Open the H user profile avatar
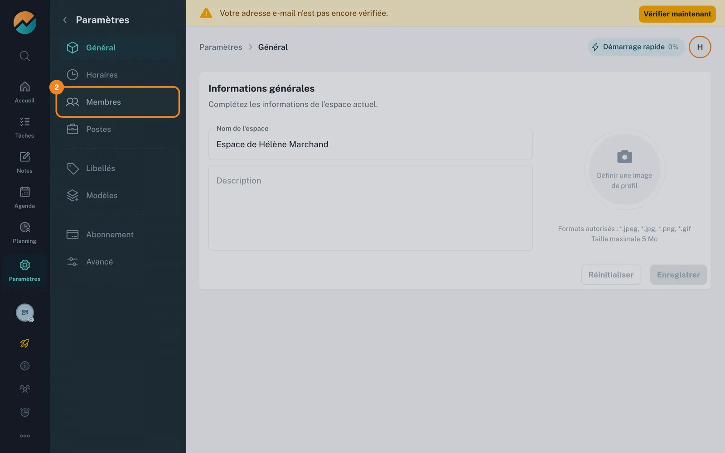This screenshot has width=725, height=453. (x=700, y=47)
